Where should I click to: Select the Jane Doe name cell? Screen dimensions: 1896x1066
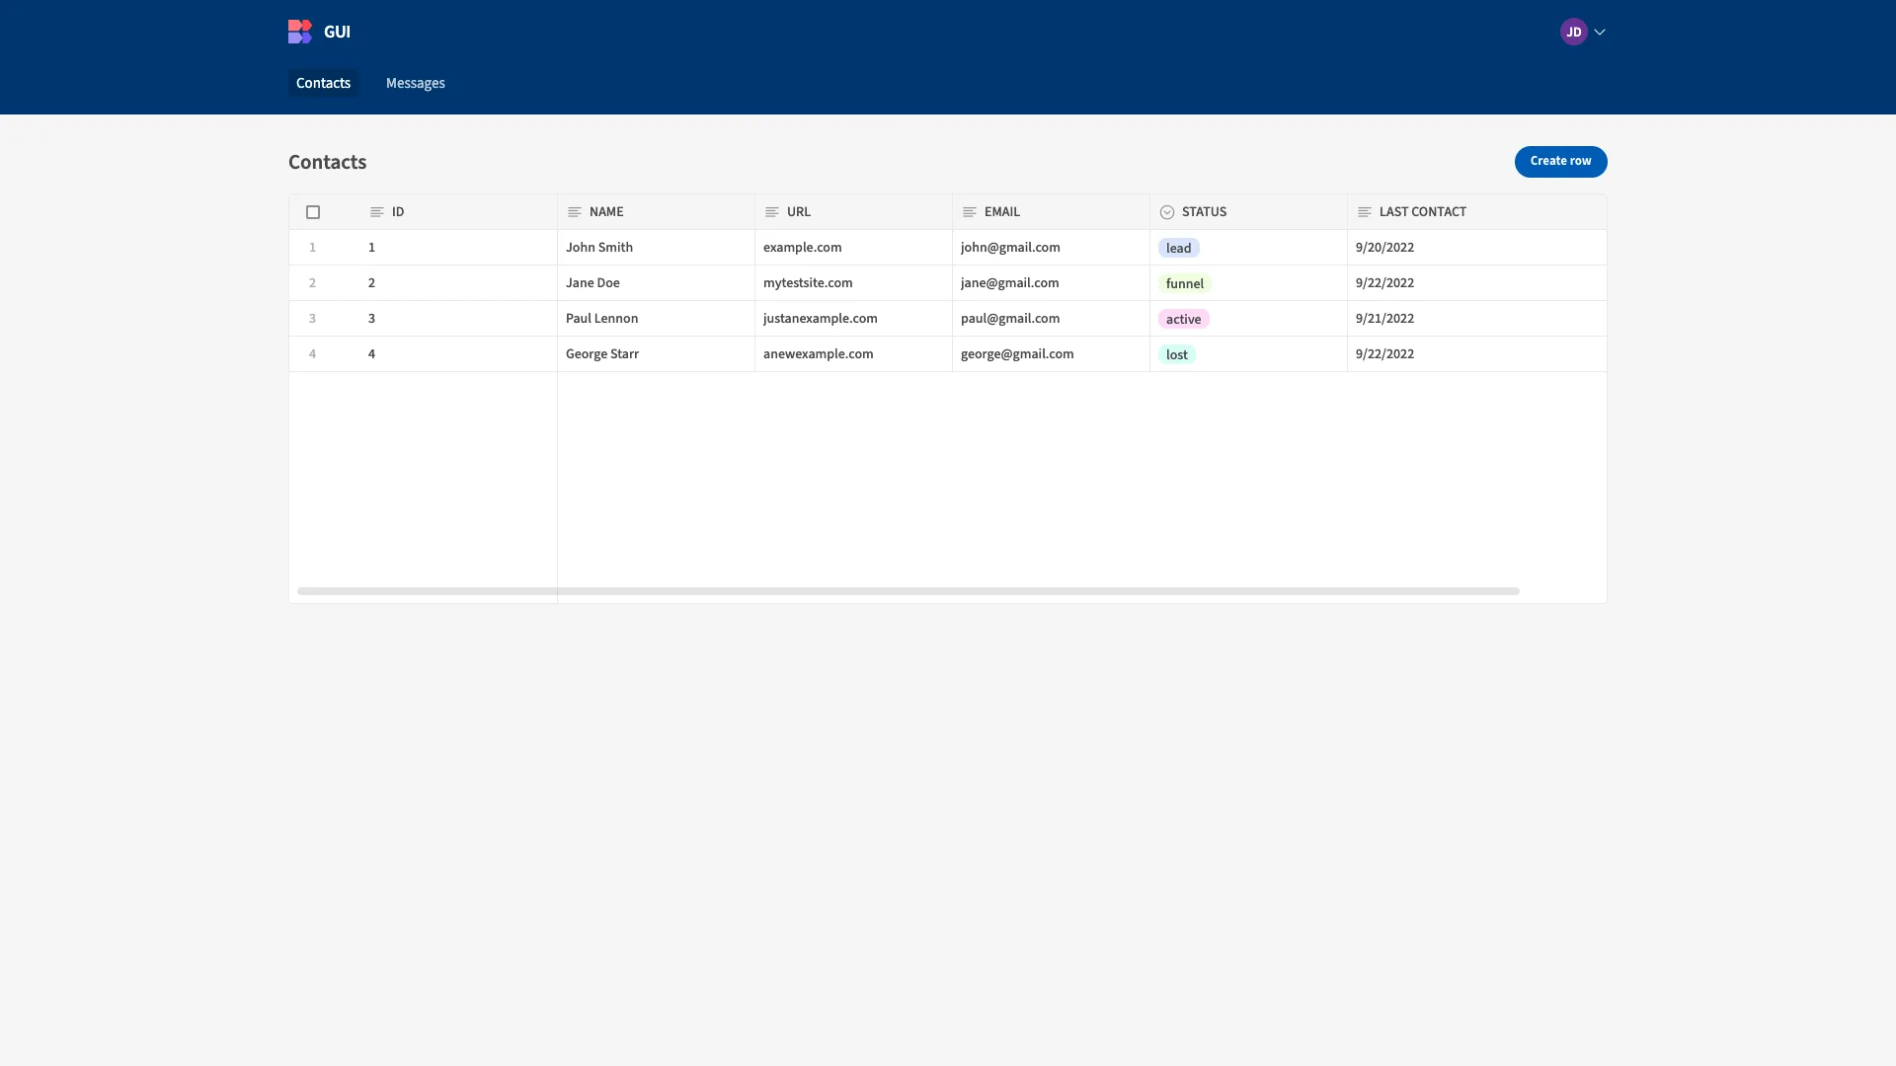pos(656,283)
